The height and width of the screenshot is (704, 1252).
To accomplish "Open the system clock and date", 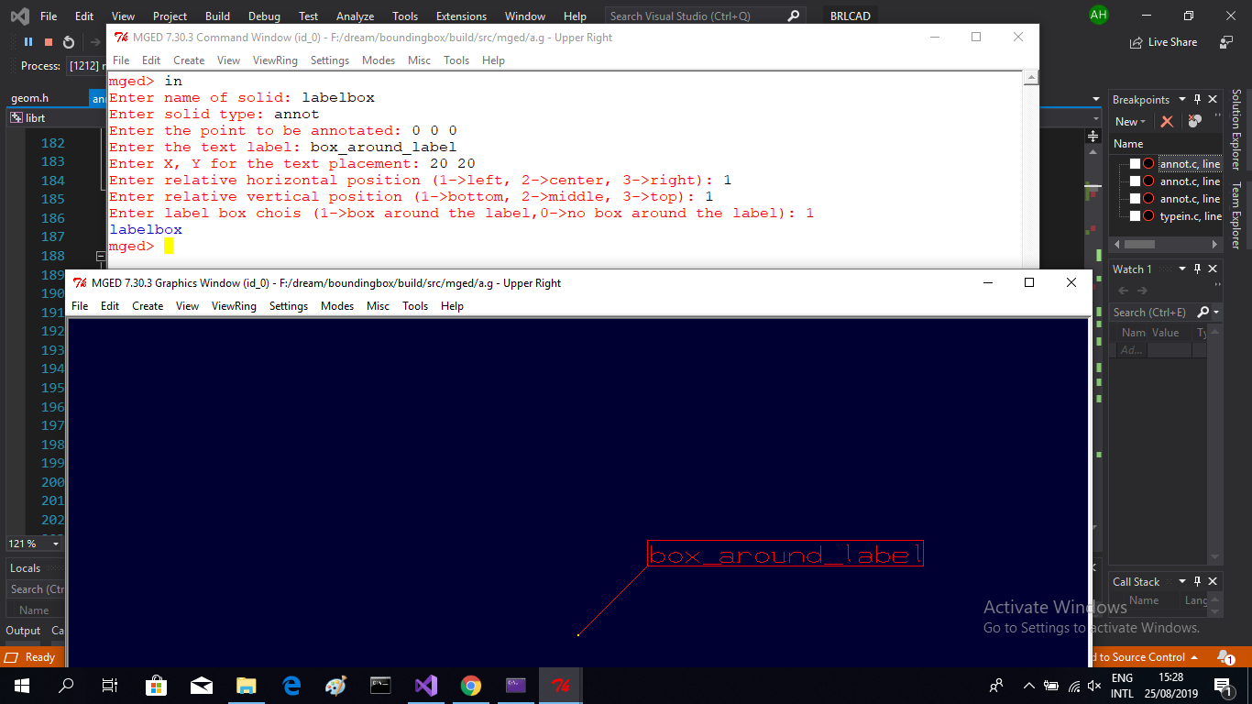I will tap(1170, 686).
